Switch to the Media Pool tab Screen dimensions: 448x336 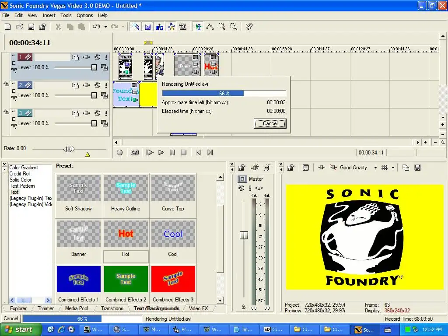point(77,308)
